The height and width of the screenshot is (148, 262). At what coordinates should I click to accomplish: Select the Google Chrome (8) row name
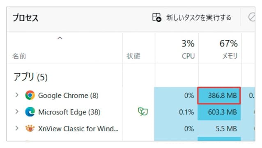[68, 96]
